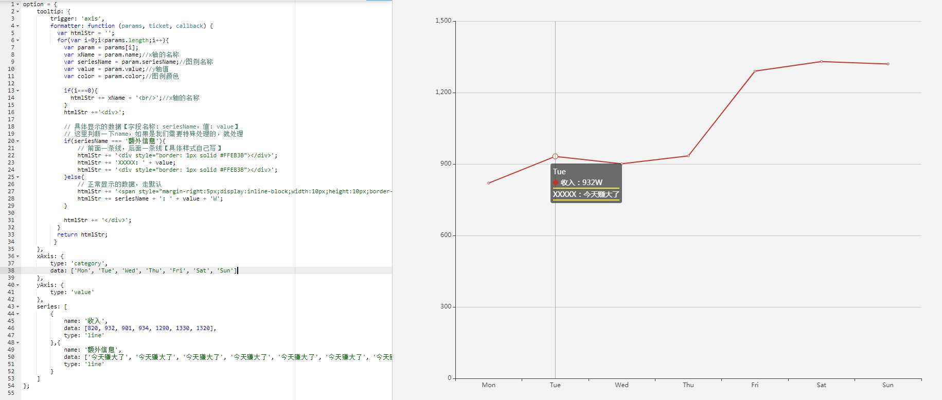Click the 'return htmlStr;' code line

coord(82,234)
